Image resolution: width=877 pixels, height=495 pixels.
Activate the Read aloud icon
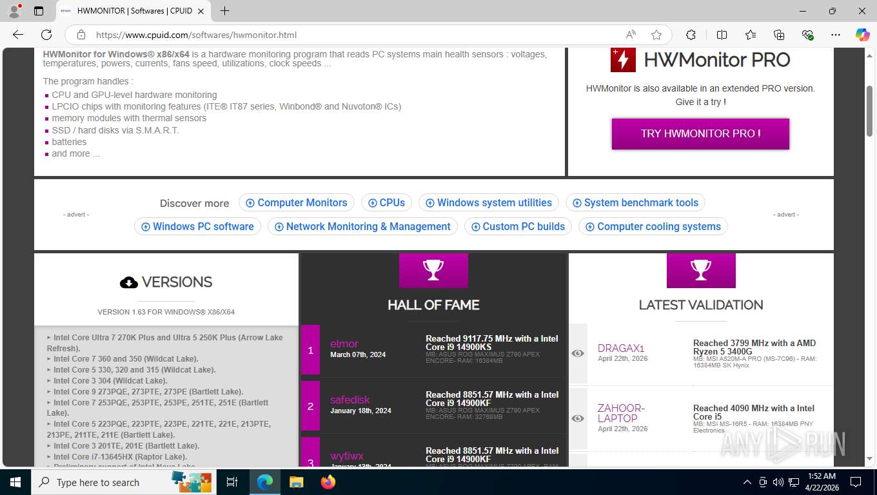[x=631, y=35]
